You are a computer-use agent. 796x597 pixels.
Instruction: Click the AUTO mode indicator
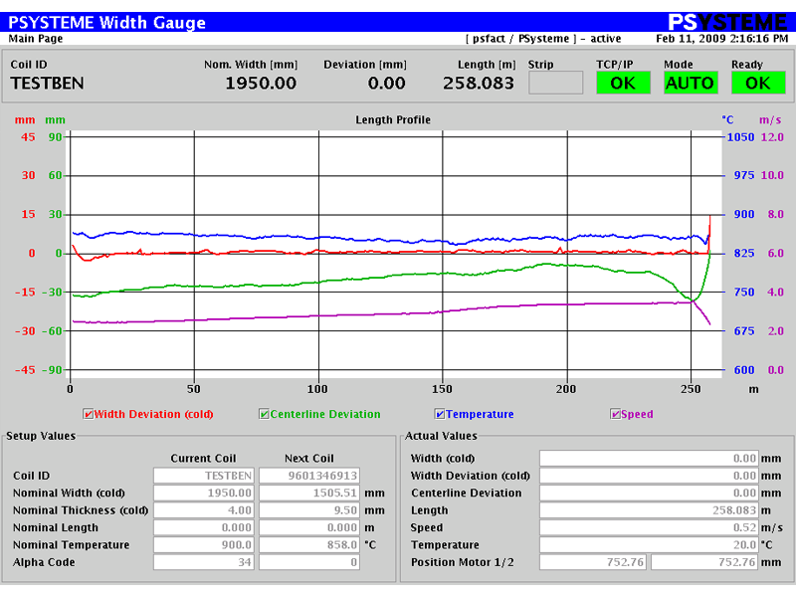[x=691, y=83]
